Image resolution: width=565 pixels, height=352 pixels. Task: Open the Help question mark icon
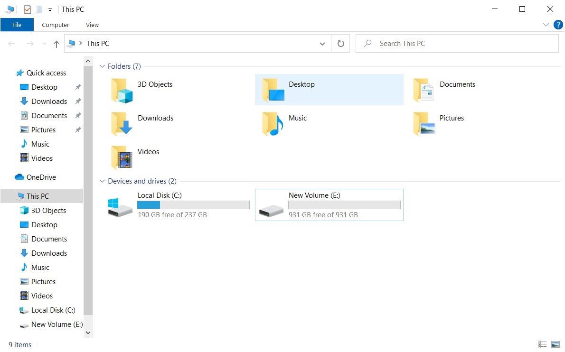click(558, 25)
